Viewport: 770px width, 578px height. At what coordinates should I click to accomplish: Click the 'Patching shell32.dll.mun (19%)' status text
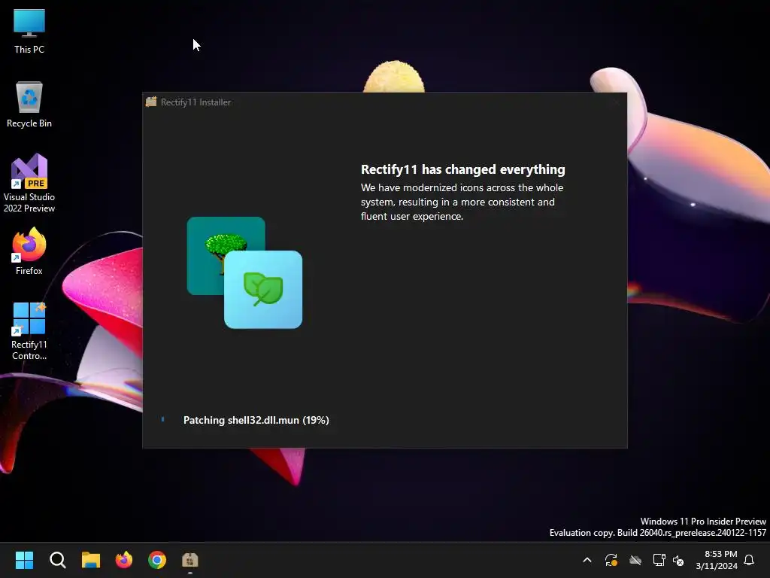coord(256,420)
